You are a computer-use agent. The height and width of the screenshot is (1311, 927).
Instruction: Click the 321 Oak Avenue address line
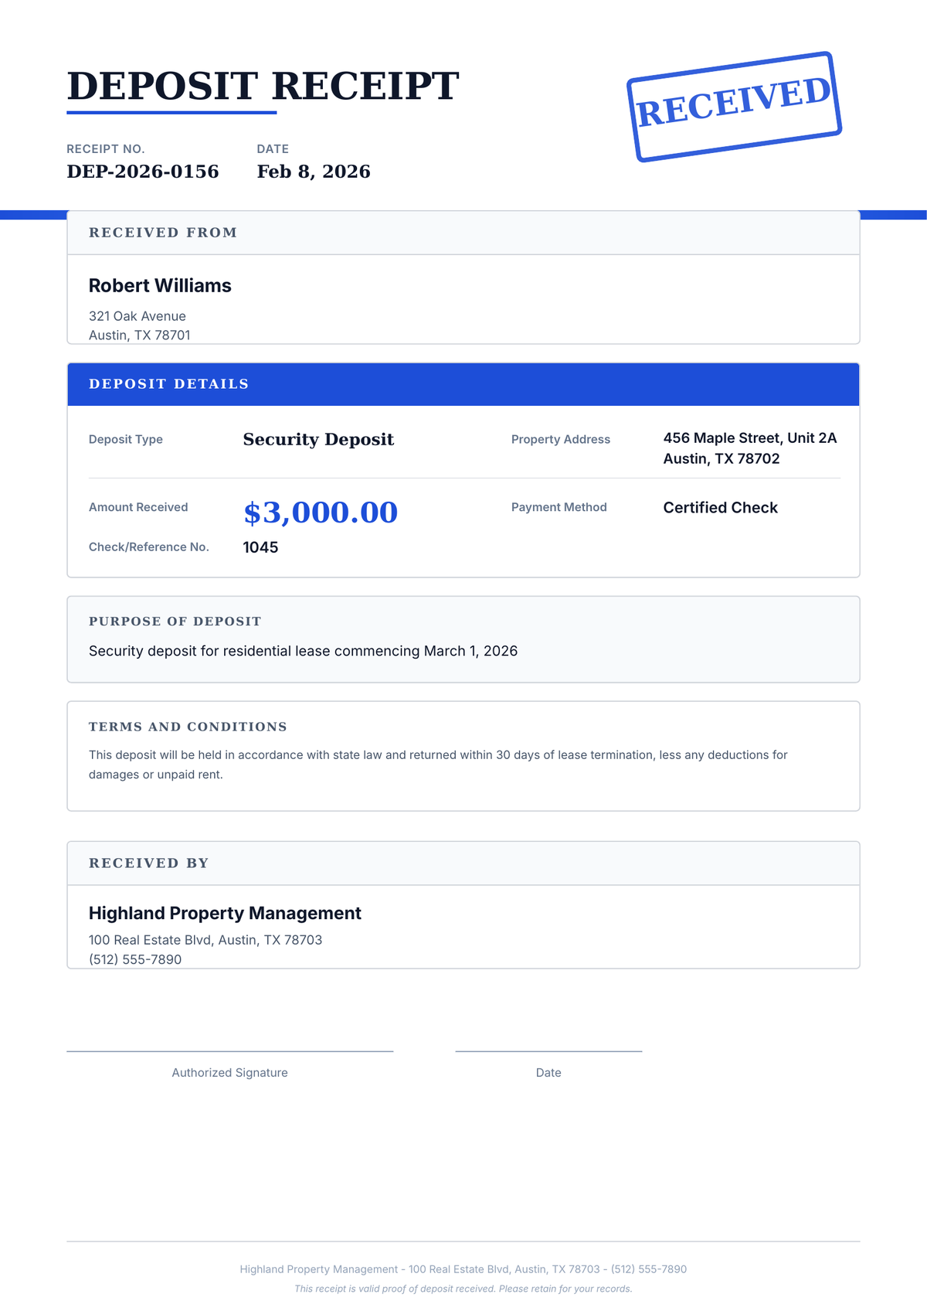tap(138, 316)
